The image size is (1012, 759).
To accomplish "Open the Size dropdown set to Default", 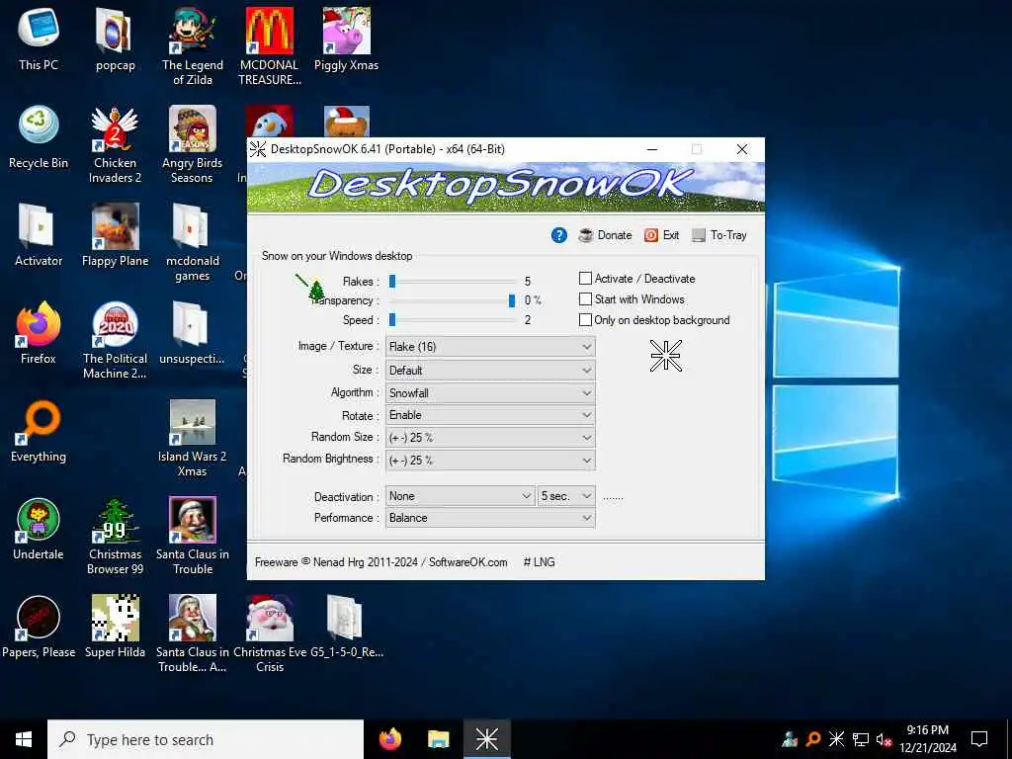I will (490, 370).
